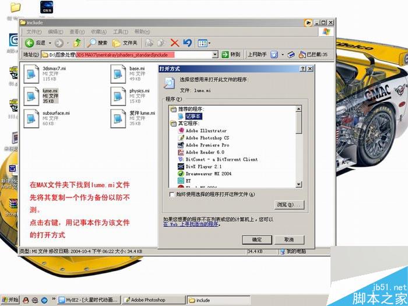Click the eraser icon in the helper toolbar
Image resolution: width=408 pixels, height=306 pixels.
pyautogui.click(x=291, y=55)
